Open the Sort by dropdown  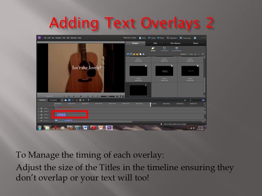pyautogui.click(x=184, y=54)
